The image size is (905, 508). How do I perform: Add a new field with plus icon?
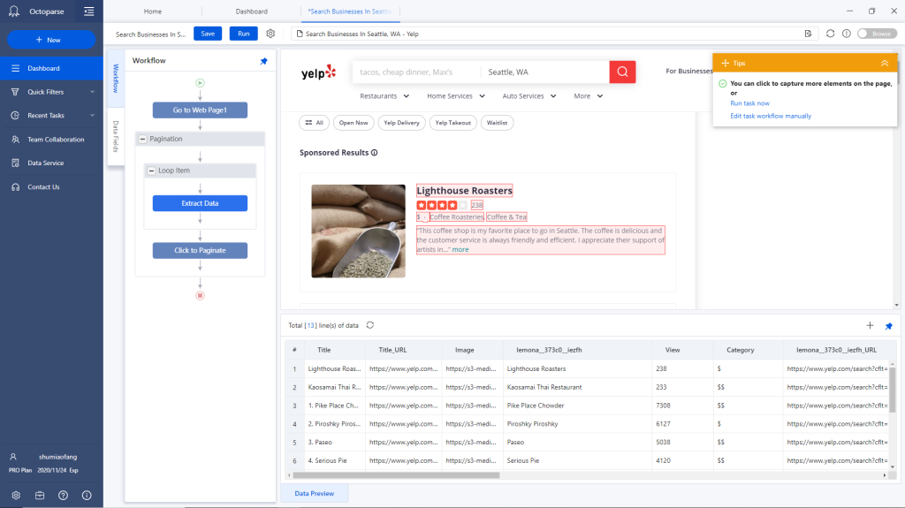870,326
